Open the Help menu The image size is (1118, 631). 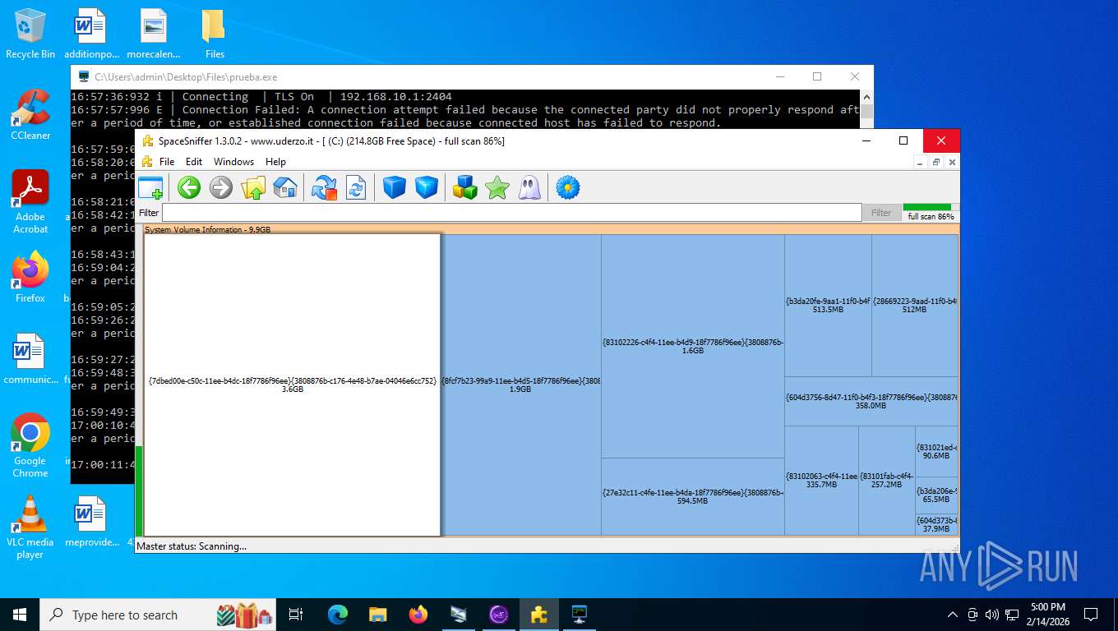coord(275,162)
